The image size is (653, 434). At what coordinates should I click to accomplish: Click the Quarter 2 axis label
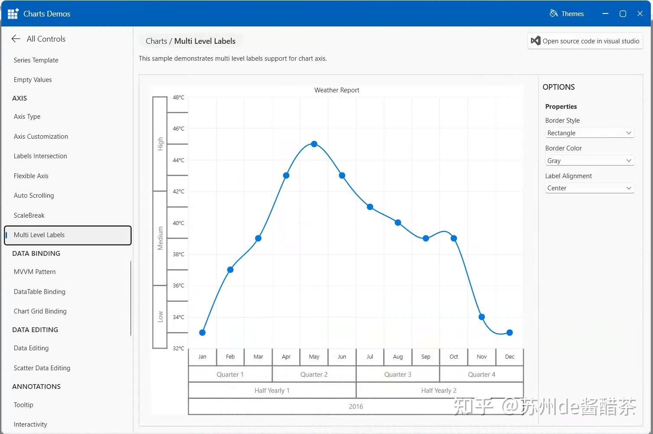click(314, 374)
